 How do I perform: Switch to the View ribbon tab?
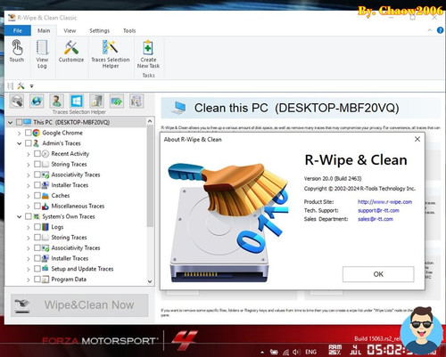tap(70, 30)
